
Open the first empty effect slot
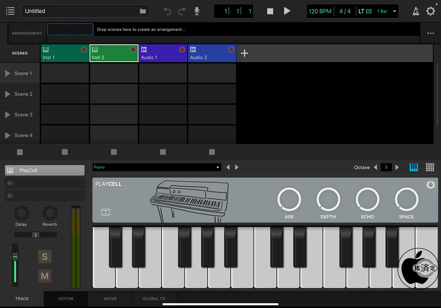45,183
